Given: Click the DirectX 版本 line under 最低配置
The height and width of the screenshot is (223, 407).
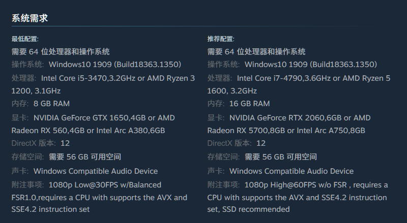Looking at the screenshot, I should pos(40,143).
